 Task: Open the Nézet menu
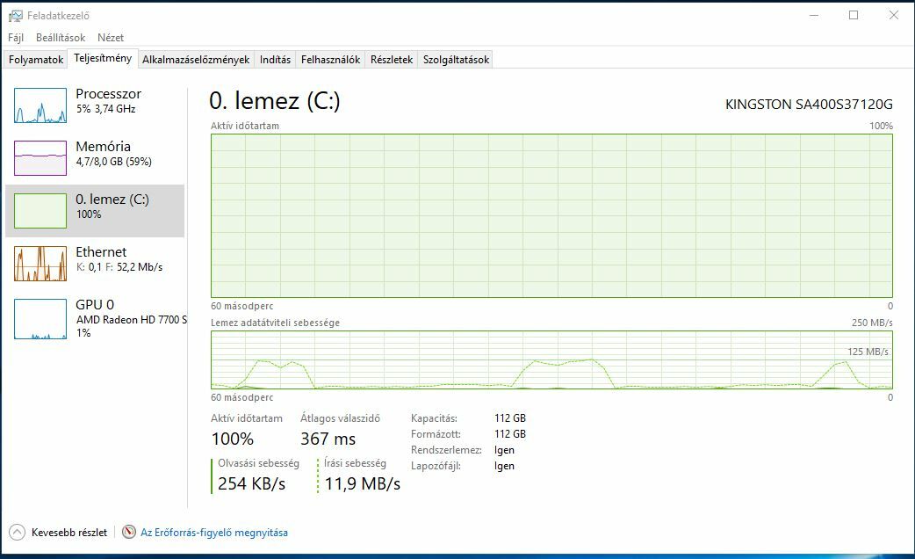pos(111,38)
